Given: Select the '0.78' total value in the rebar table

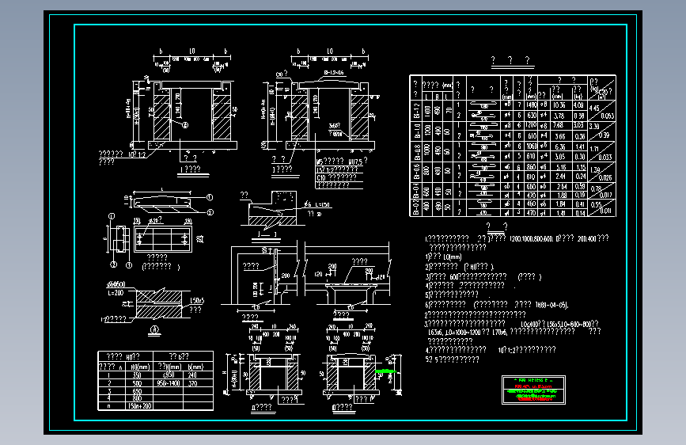Looking at the screenshot, I should tap(596, 188).
